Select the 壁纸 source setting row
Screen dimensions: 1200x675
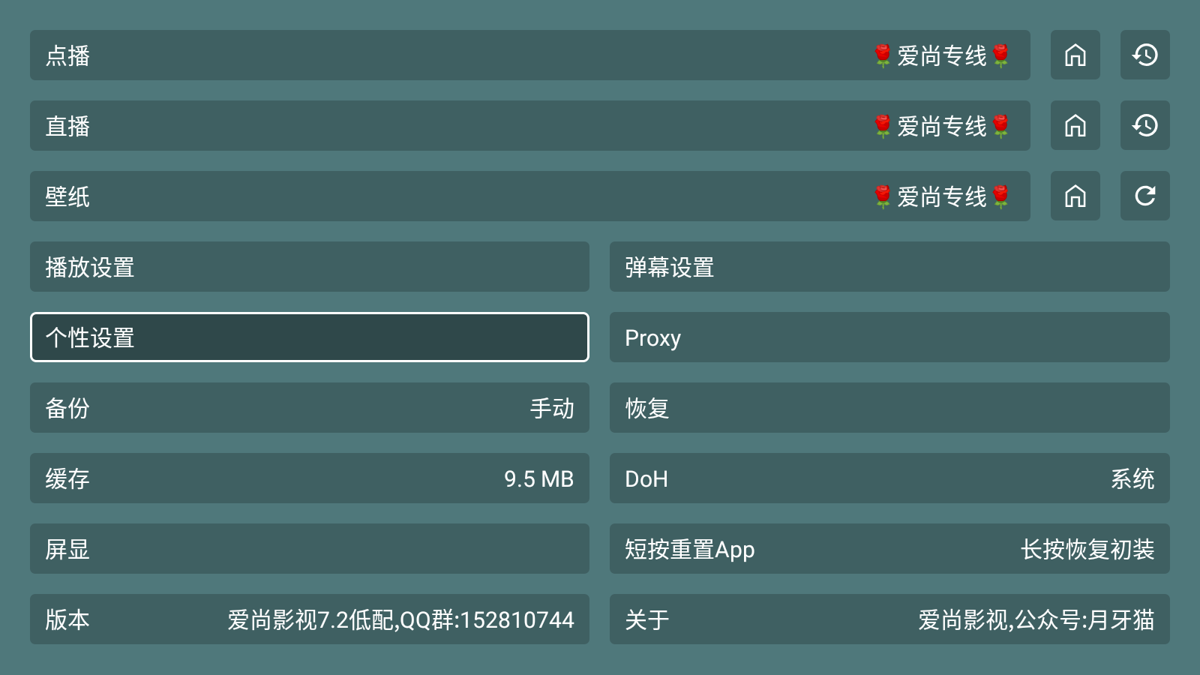pos(529,196)
